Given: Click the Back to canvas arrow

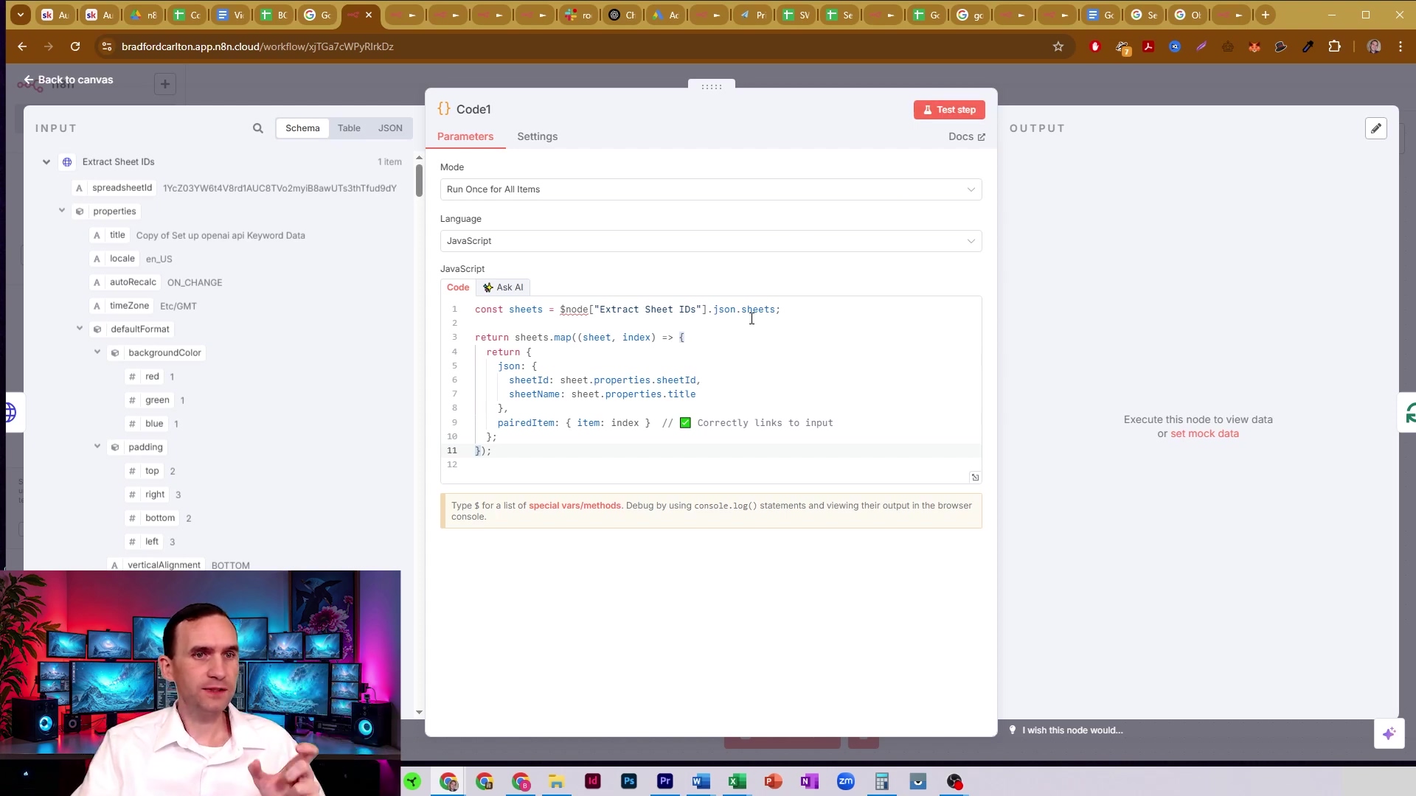Looking at the screenshot, I should pyautogui.click(x=28, y=80).
